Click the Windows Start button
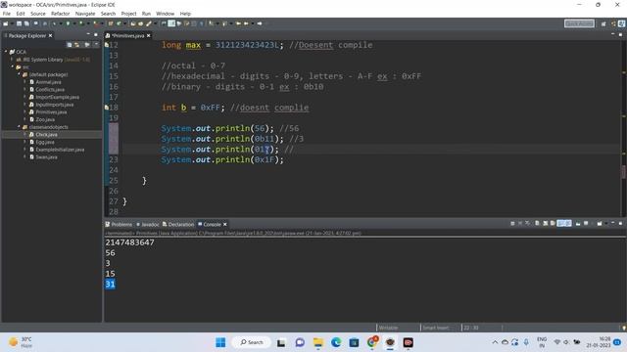 click(220, 342)
